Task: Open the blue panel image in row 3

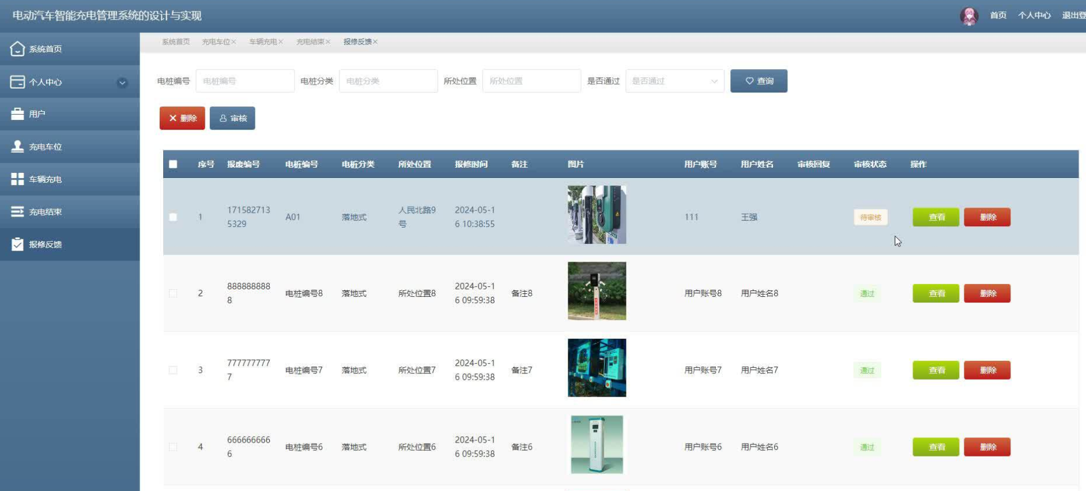Action: tap(597, 368)
